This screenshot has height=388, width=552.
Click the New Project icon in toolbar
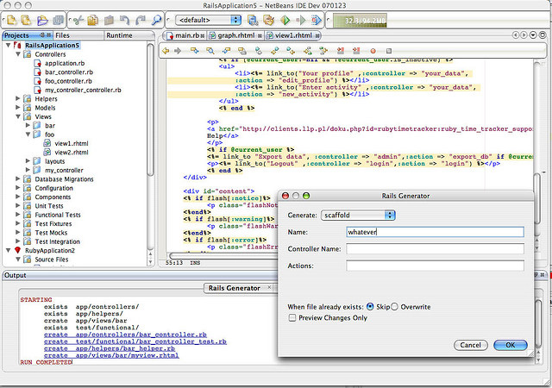click(x=27, y=19)
